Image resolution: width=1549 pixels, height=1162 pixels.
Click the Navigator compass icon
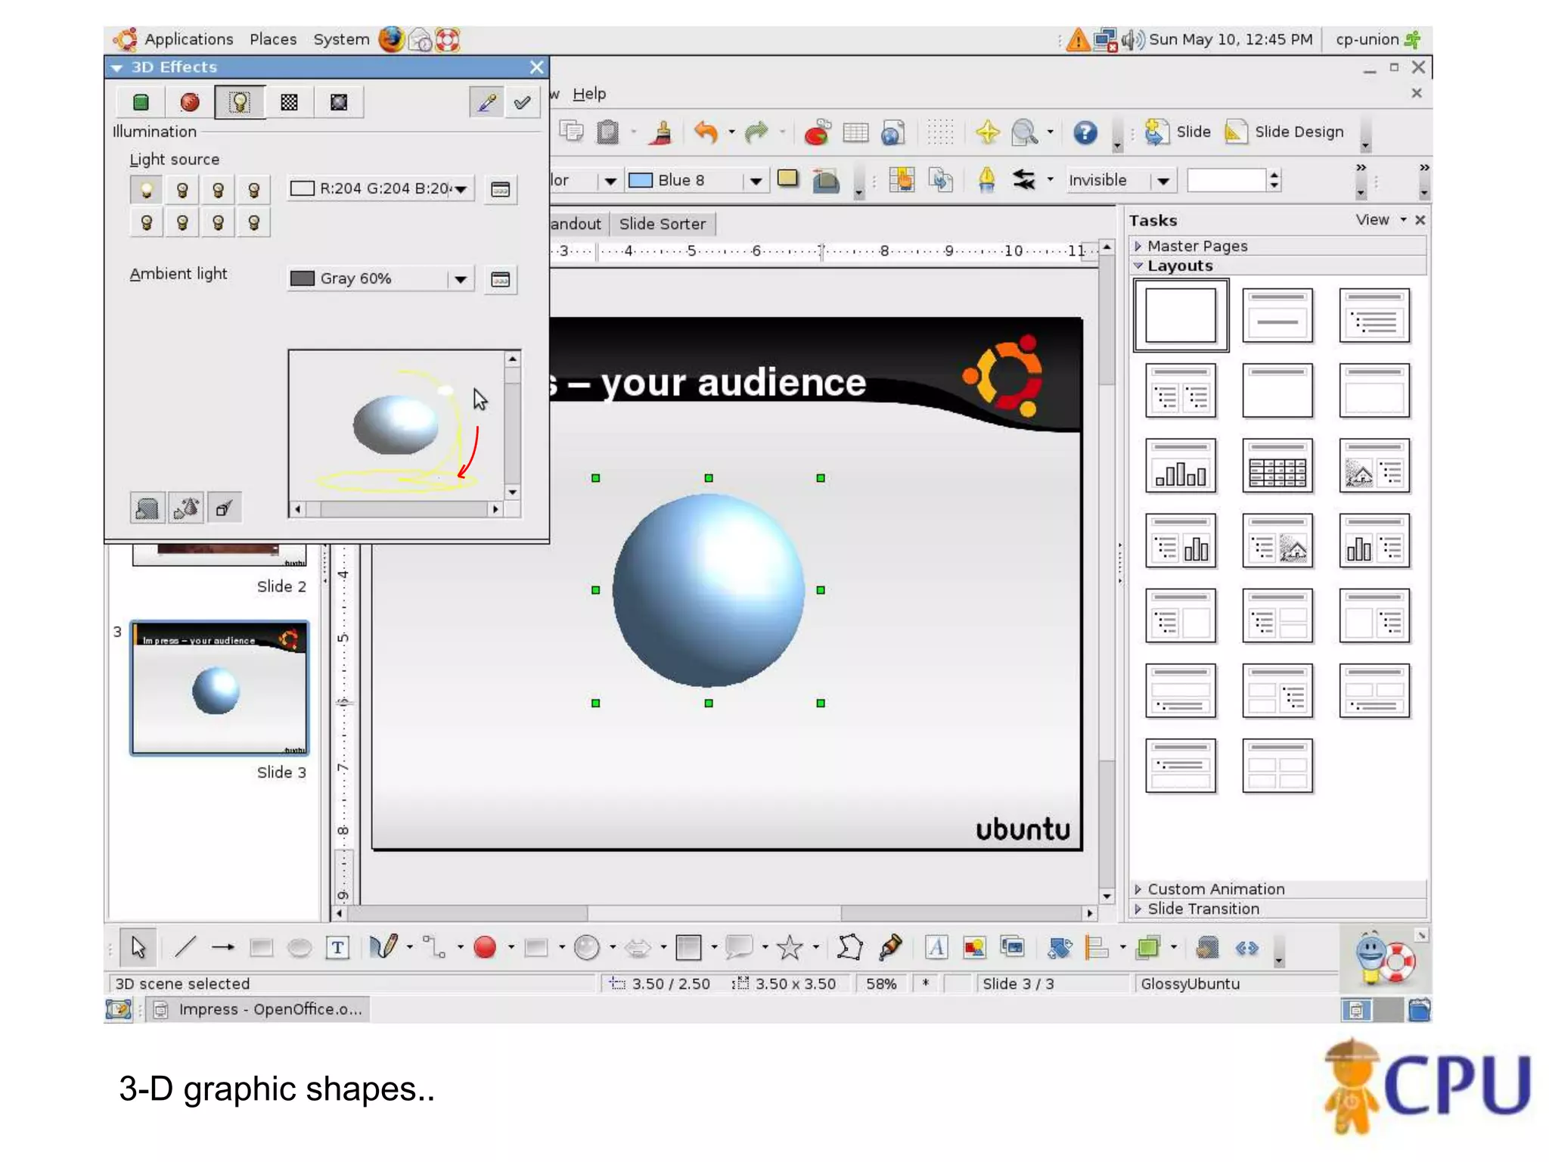[x=987, y=132]
